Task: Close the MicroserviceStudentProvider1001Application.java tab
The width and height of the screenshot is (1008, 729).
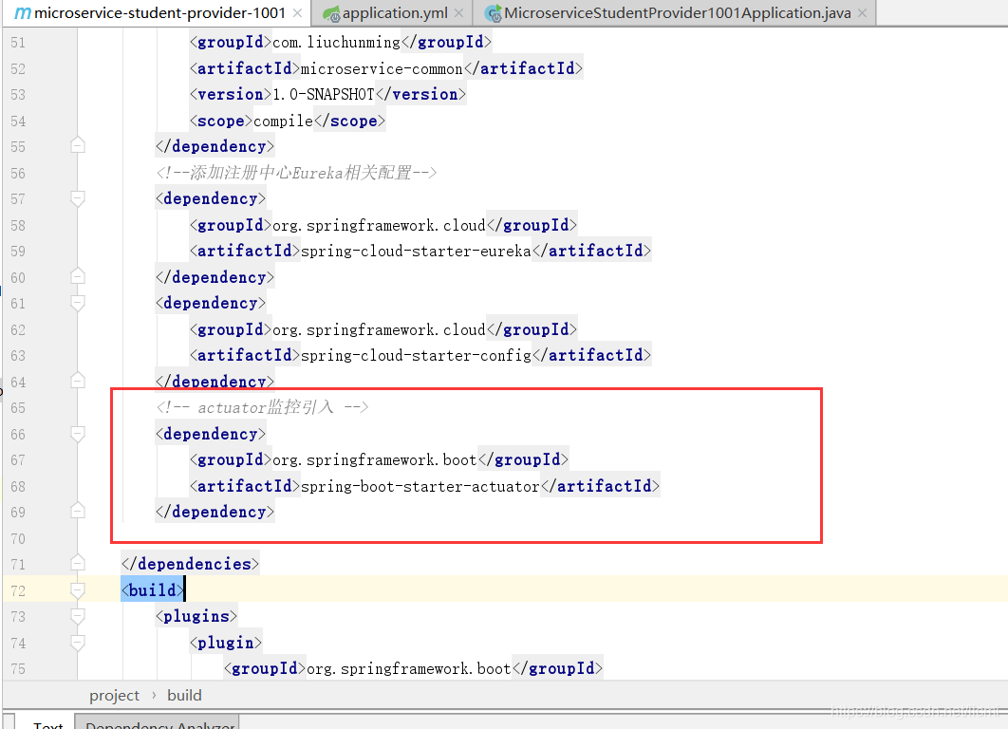Action: point(862,13)
